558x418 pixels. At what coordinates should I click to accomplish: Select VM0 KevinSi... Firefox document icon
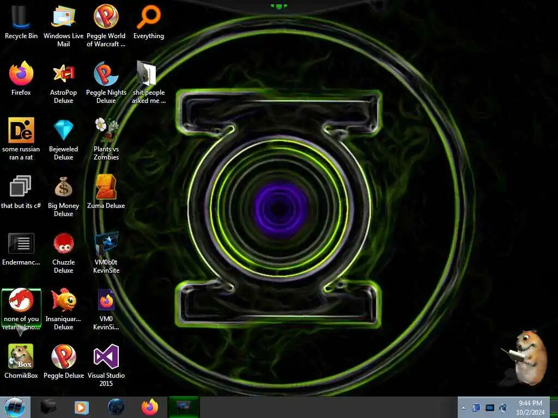pyautogui.click(x=106, y=309)
